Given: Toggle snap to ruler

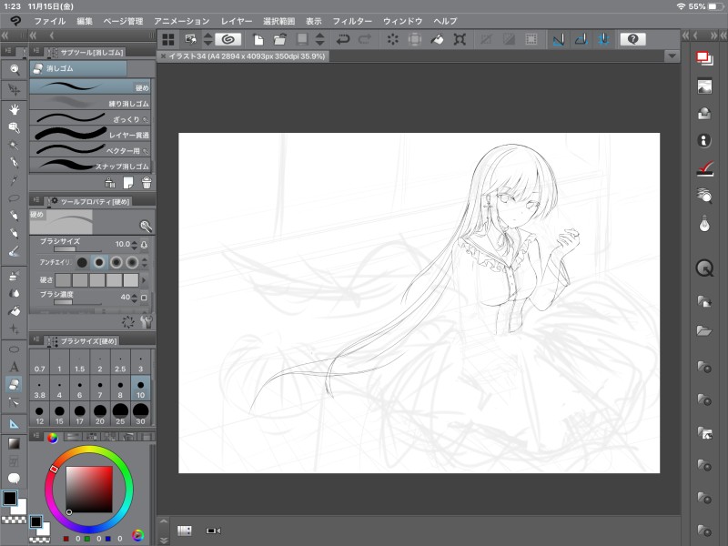Looking at the screenshot, I should [x=559, y=39].
